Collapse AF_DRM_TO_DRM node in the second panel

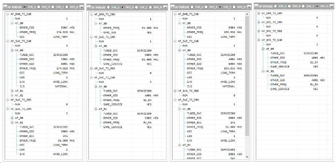[x=91, y=14]
